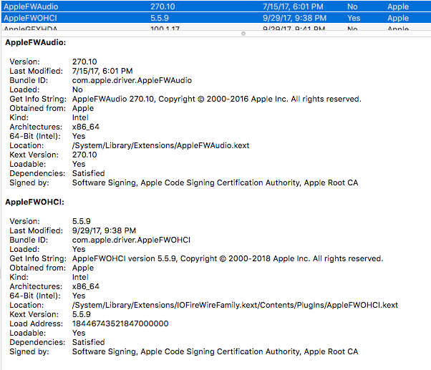431x370 pixels.
Task: Select the AppleFWAudio row in the list
Action: coord(216,6)
